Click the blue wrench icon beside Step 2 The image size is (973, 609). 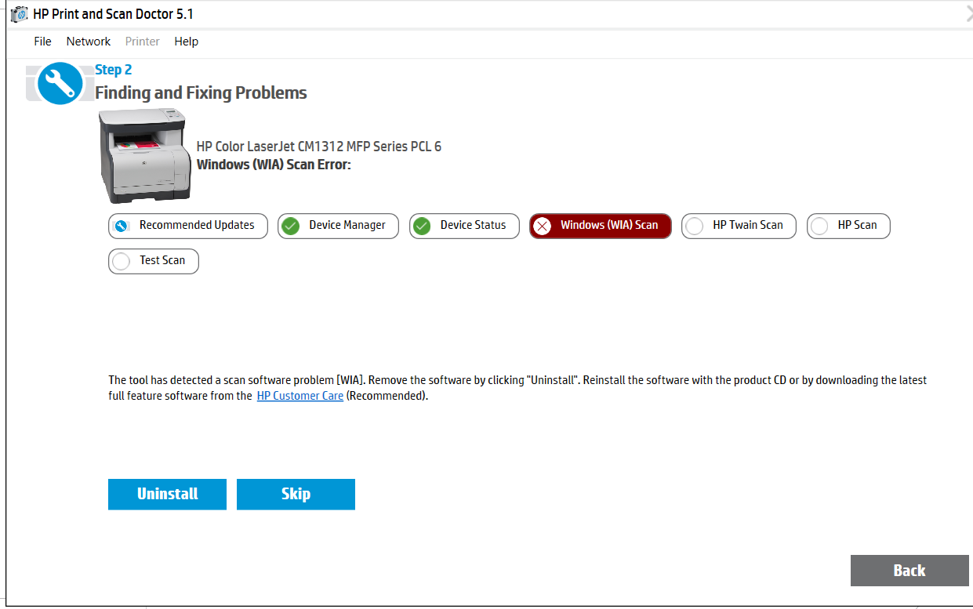click(60, 83)
